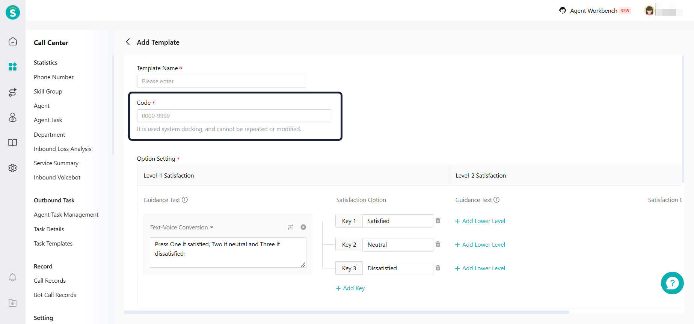Open Phone Number in Call Center menu
694x324 pixels.
[54, 77]
